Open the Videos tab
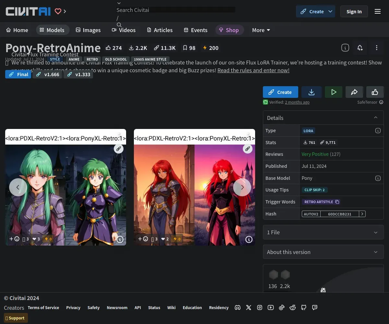Viewport: 389px width, 324px height. [124, 30]
